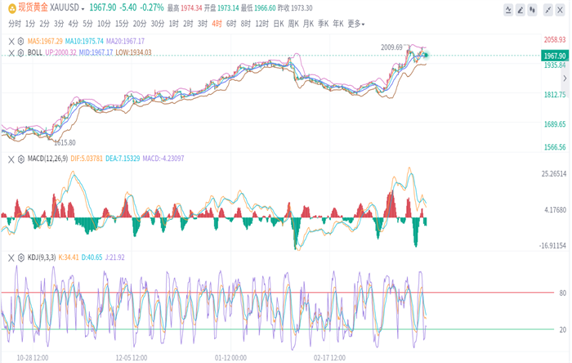Remove the BOLL indicator with its X
The image size is (572, 363).
pos(11,53)
